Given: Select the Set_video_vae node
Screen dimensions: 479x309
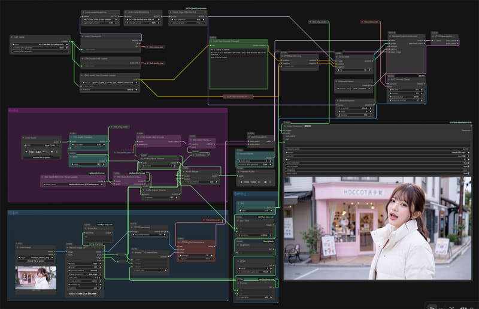Looking at the screenshot, I should pyautogui.click(x=155, y=47).
